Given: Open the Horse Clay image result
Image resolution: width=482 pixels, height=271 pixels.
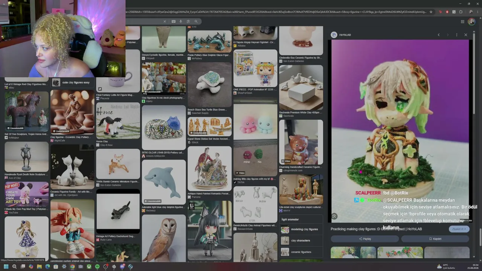Looking at the screenshot, I should tap(118, 121).
